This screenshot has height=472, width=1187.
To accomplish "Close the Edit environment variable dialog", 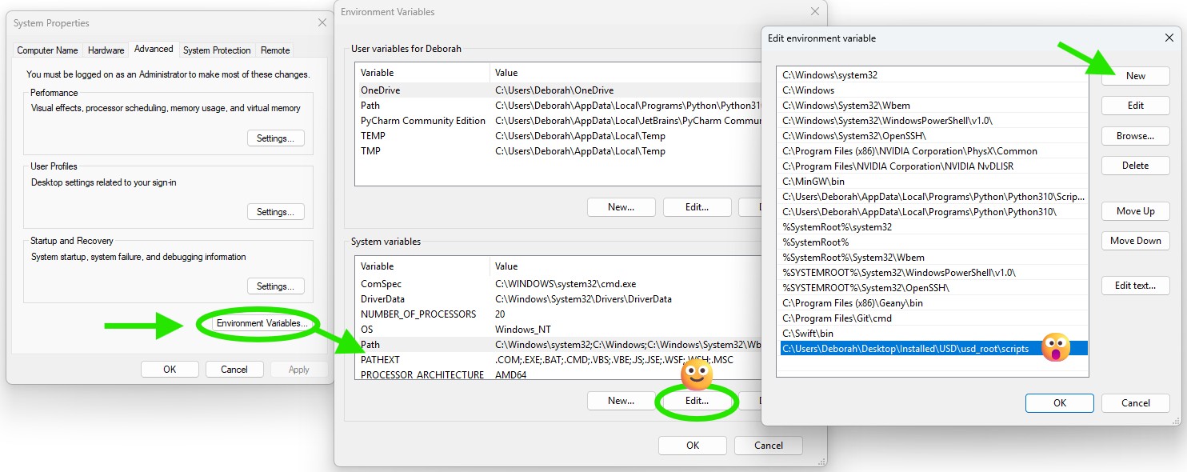I will (1169, 38).
